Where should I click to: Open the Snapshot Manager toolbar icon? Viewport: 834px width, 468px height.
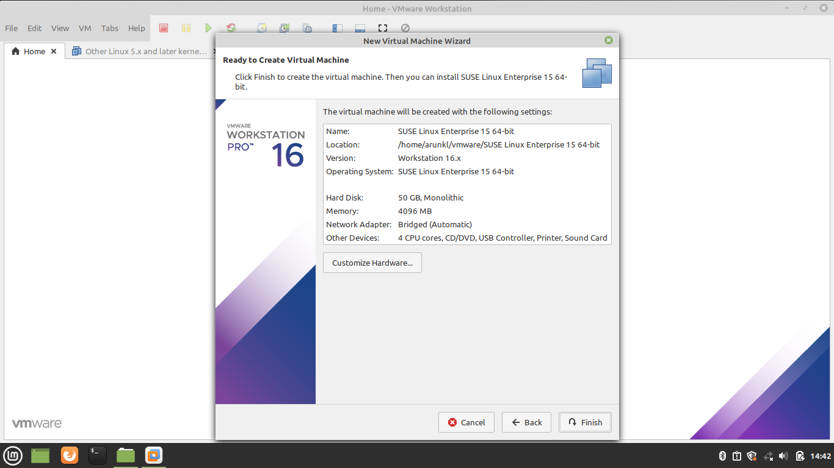click(307, 28)
